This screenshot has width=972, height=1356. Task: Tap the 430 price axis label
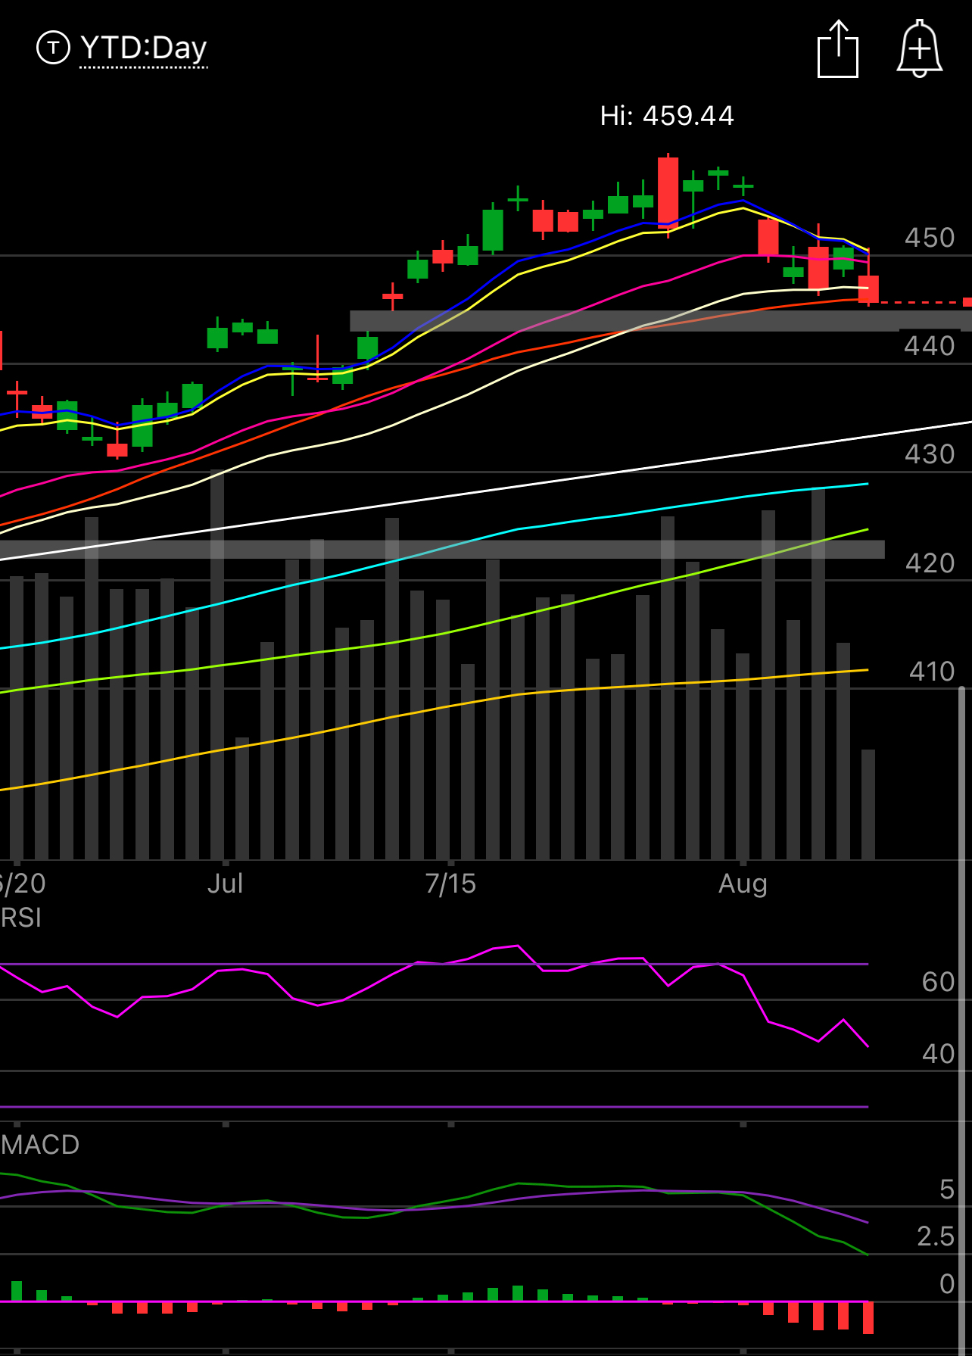[x=930, y=454]
